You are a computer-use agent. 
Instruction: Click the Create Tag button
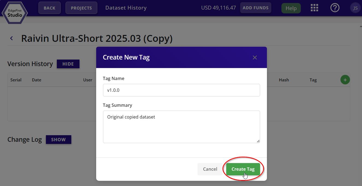pos(243,169)
